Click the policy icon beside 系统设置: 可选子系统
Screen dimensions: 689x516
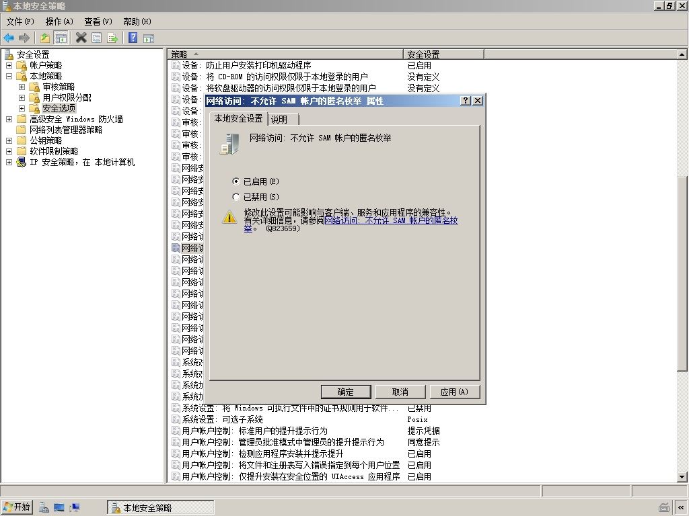pyautogui.click(x=176, y=419)
